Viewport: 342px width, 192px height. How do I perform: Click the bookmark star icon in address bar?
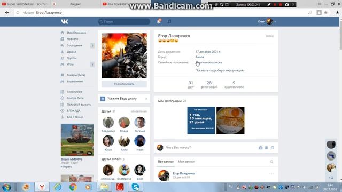coord(325,13)
